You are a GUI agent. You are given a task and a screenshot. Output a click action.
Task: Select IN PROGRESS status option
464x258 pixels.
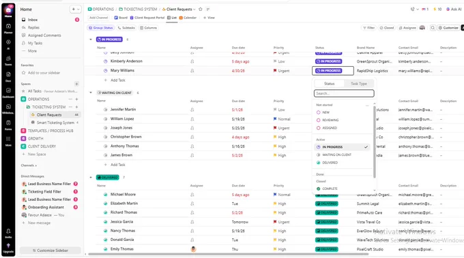pos(342,147)
